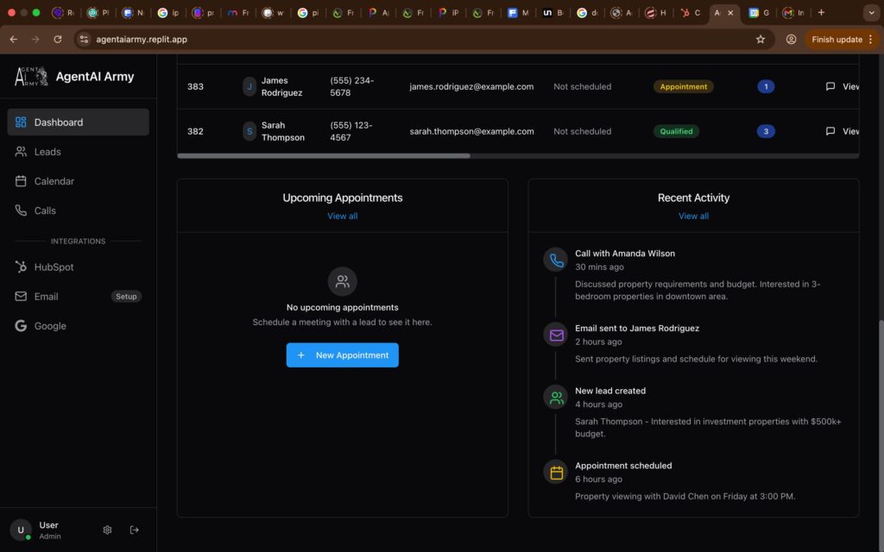Expand the browser tab search dropdown arrow

870,13
